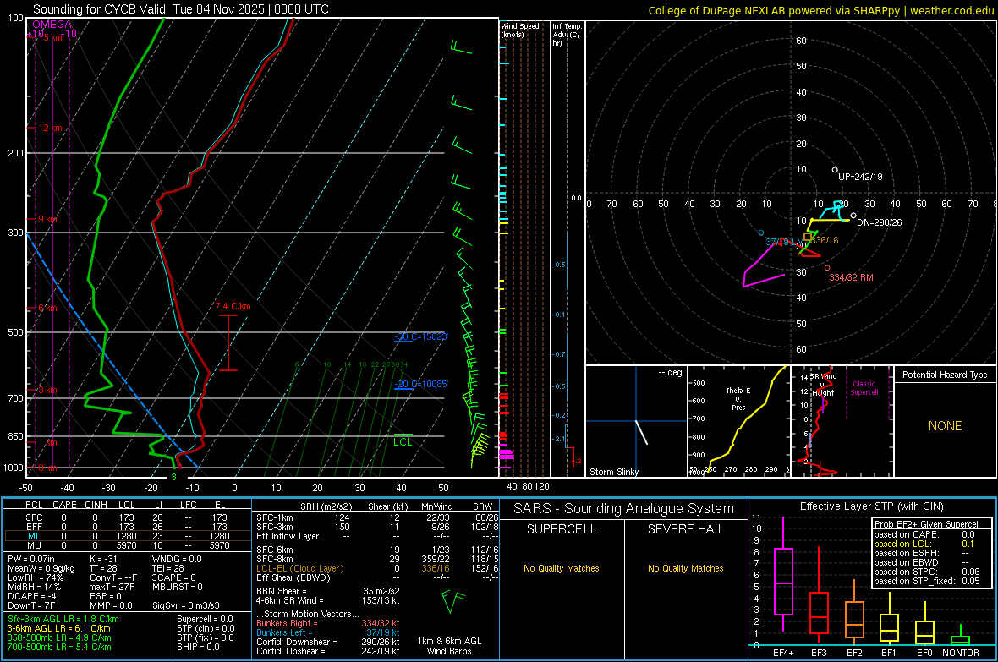Click the Theta-E v. Pres label
This screenshot has width=998, height=662.
coord(738,398)
